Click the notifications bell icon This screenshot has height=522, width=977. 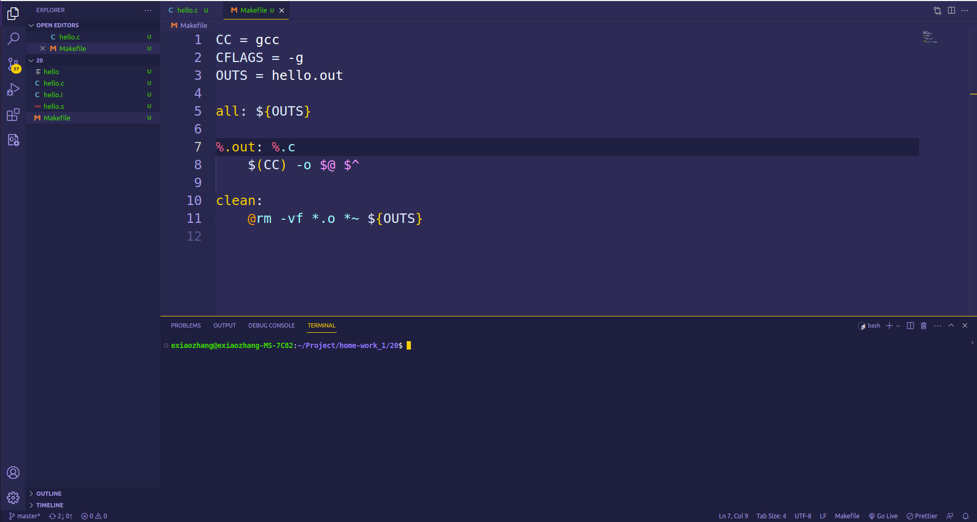pyautogui.click(x=965, y=516)
